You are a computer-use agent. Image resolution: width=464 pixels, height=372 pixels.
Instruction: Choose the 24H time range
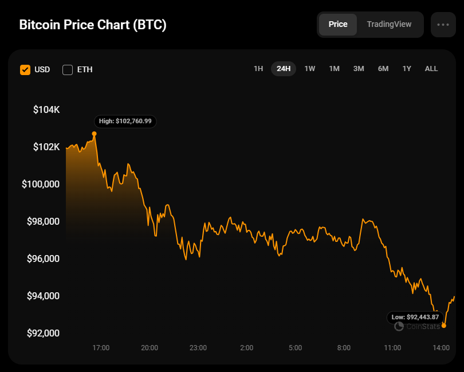point(284,69)
